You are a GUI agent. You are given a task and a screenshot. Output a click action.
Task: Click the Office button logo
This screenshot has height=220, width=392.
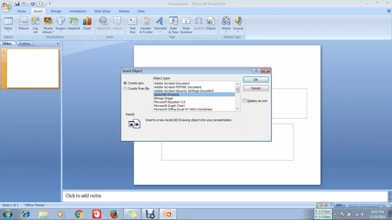tap(6, 6)
